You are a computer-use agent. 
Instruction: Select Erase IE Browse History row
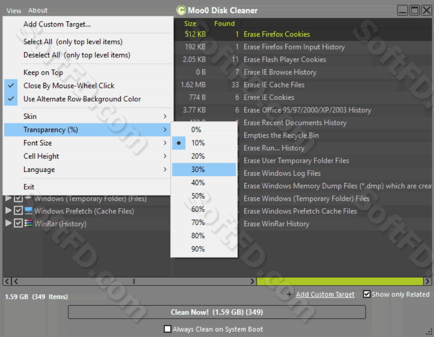[x=303, y=72]
